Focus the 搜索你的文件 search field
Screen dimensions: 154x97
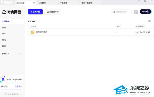pos(121,12)
